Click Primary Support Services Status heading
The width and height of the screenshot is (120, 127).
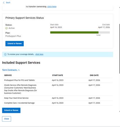(x=25, y=18)
